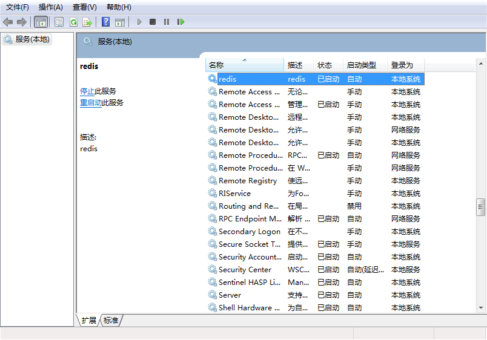Click gear icon next to Shell Hardware

coord(212,308)
